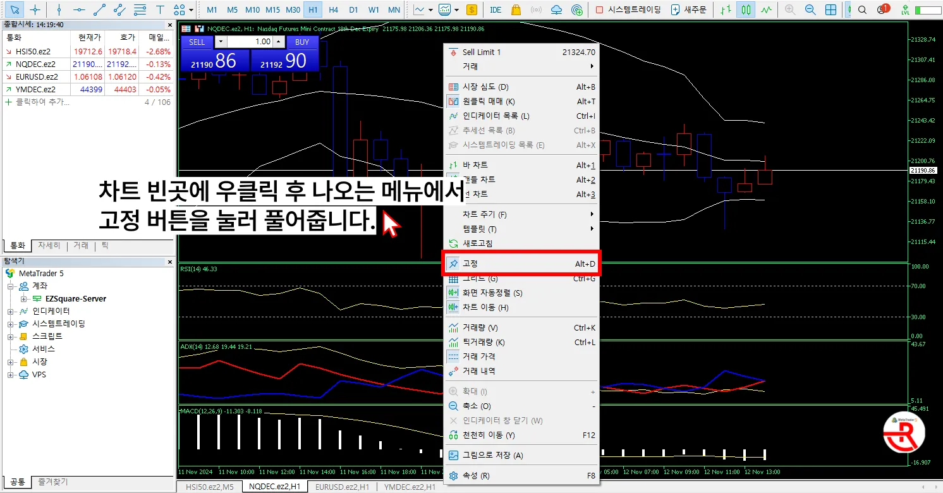
Task: Switch to HSI50.ez2,M5 chart tab
Action: (209, 487)
